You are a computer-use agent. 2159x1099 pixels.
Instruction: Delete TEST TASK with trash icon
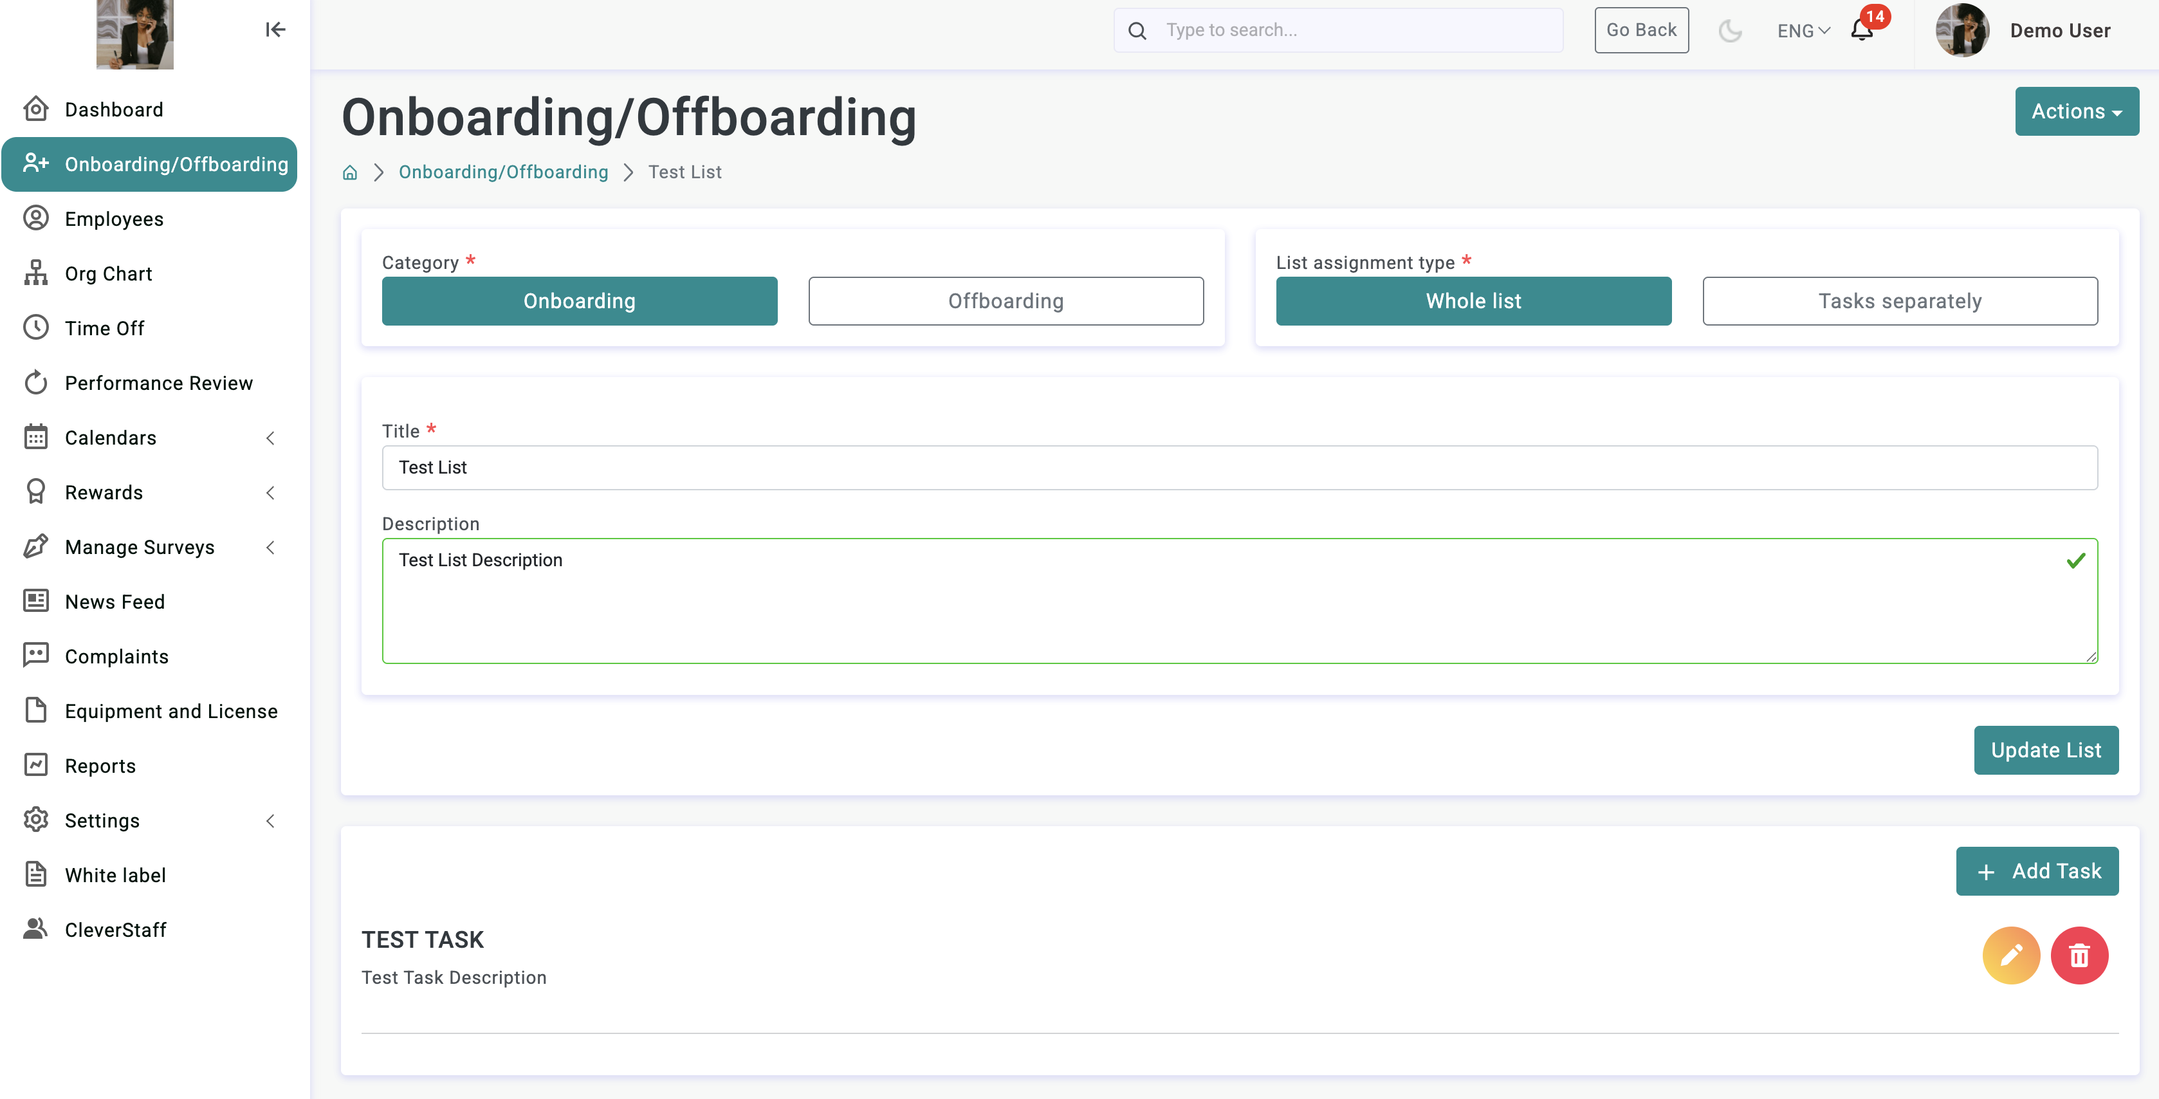[2079, 955]
